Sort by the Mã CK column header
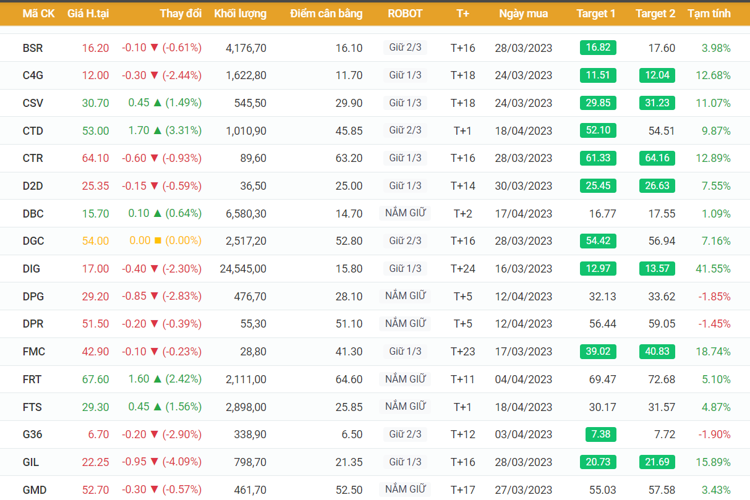 (x=38, y=13)
